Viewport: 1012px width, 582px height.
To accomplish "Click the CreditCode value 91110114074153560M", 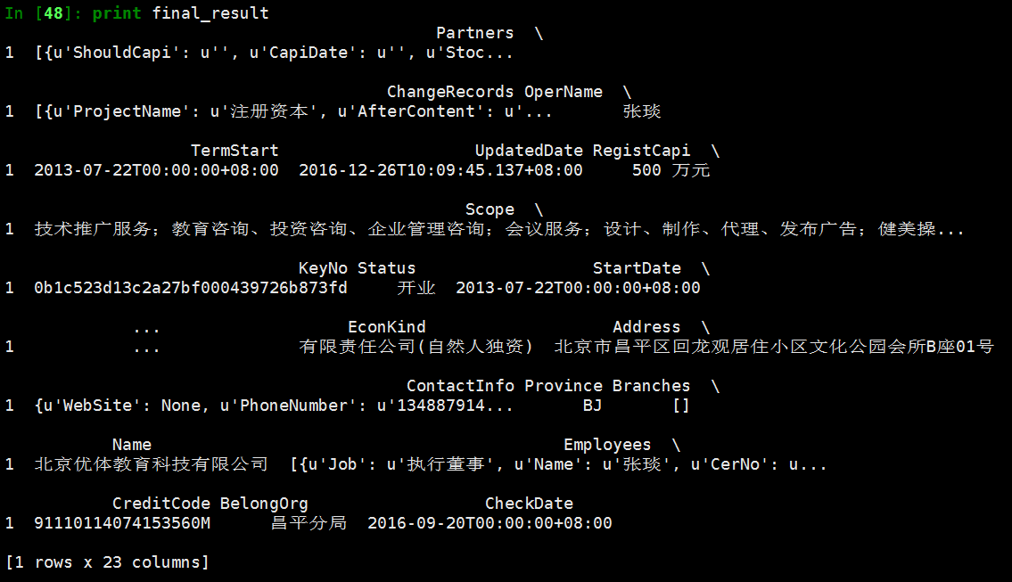I will tap(122, 522).
